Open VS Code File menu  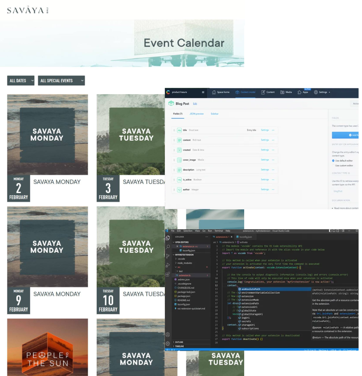(173, 231)
